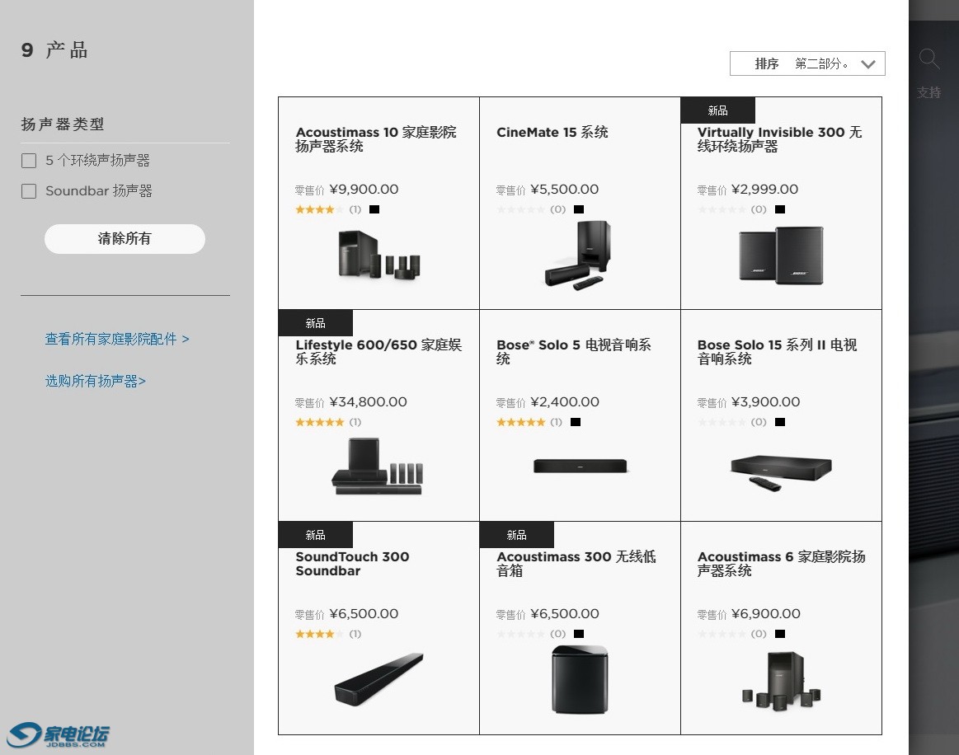Select the Acoustimass 10 家庭影院 product title
Viewport: 959px width, 755px height.
pyautogui.click(x=375, y=139)
